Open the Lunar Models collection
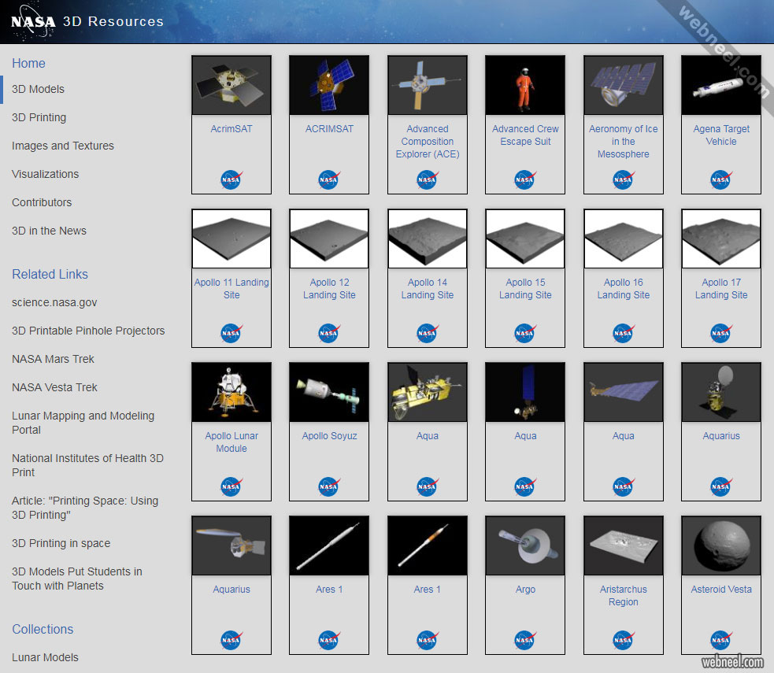The image size is (774, 673). 45,658
